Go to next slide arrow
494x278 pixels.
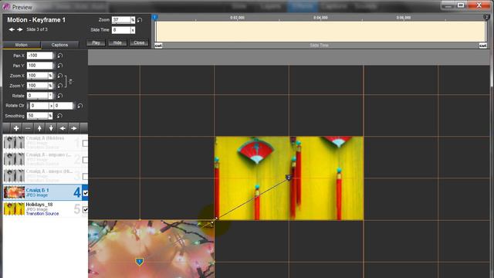(20, 29)
